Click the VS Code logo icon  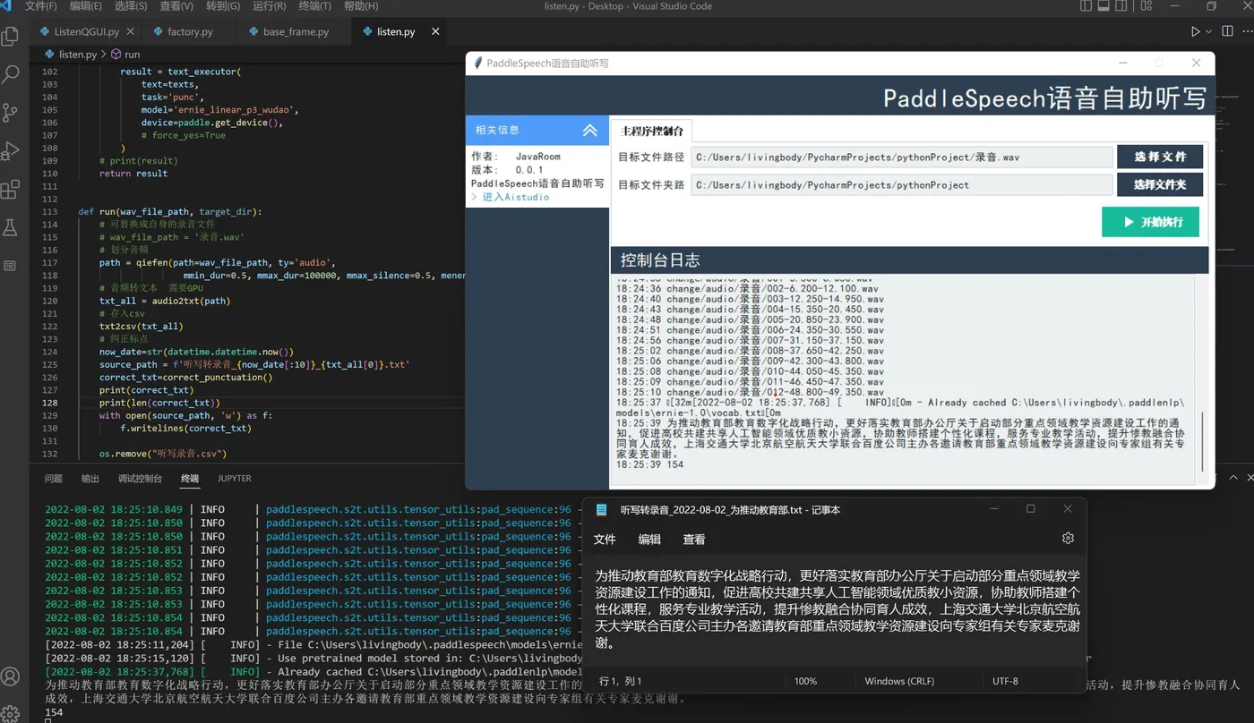pyautogui.click(x=5, y=5)
